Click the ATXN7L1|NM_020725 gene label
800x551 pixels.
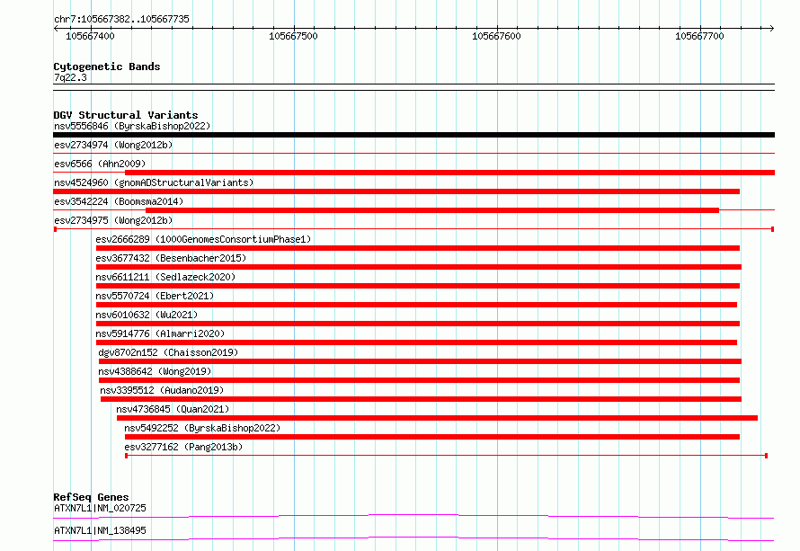(x=100, y=508)
